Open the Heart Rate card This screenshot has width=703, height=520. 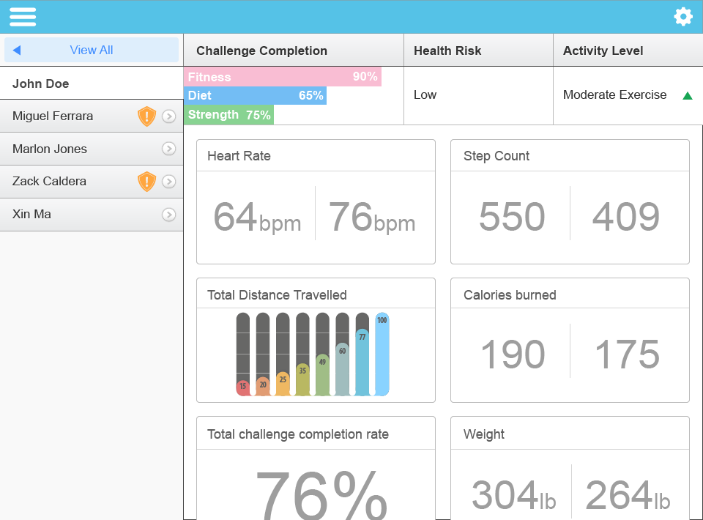[x=316, y=201]
